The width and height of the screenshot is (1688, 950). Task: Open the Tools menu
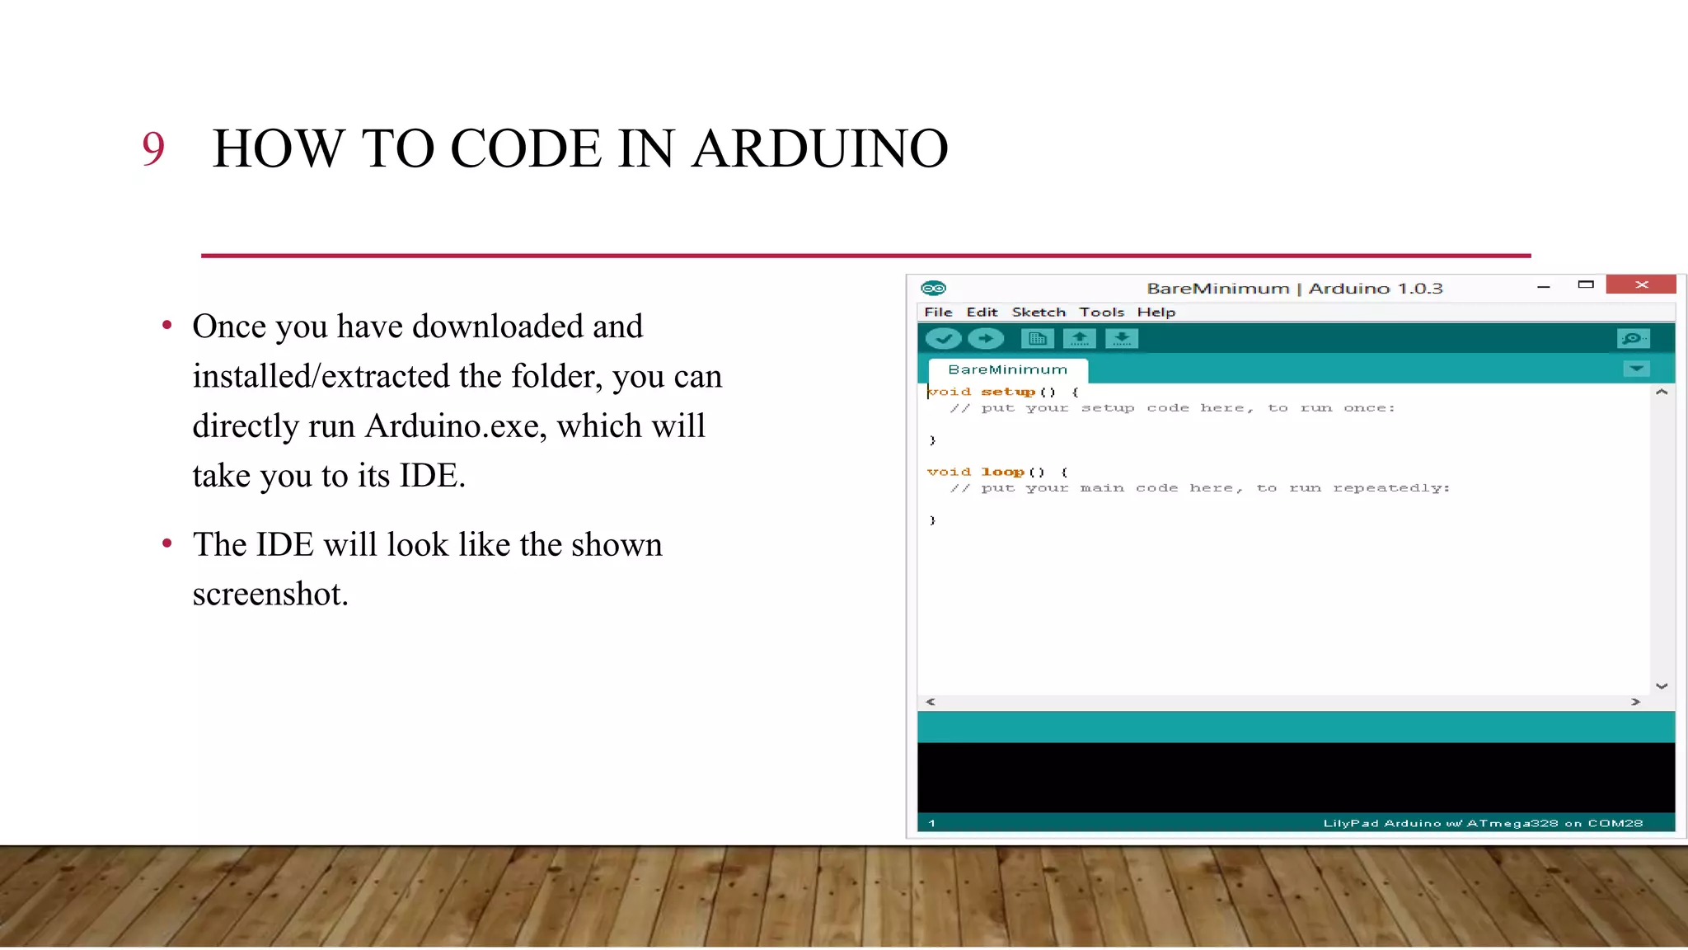[1102, 312]
